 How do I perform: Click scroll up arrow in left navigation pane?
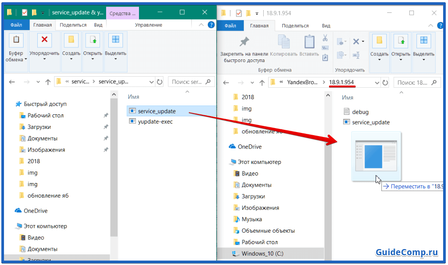pyautogui.click(x=114, y=94)
